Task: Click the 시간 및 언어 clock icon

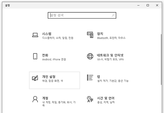Action: coord(90,99)
